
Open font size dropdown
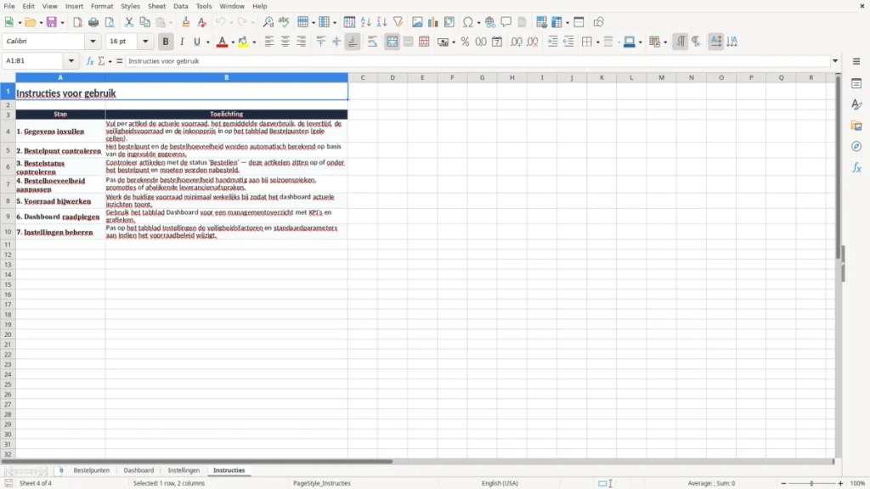[145, 41]
